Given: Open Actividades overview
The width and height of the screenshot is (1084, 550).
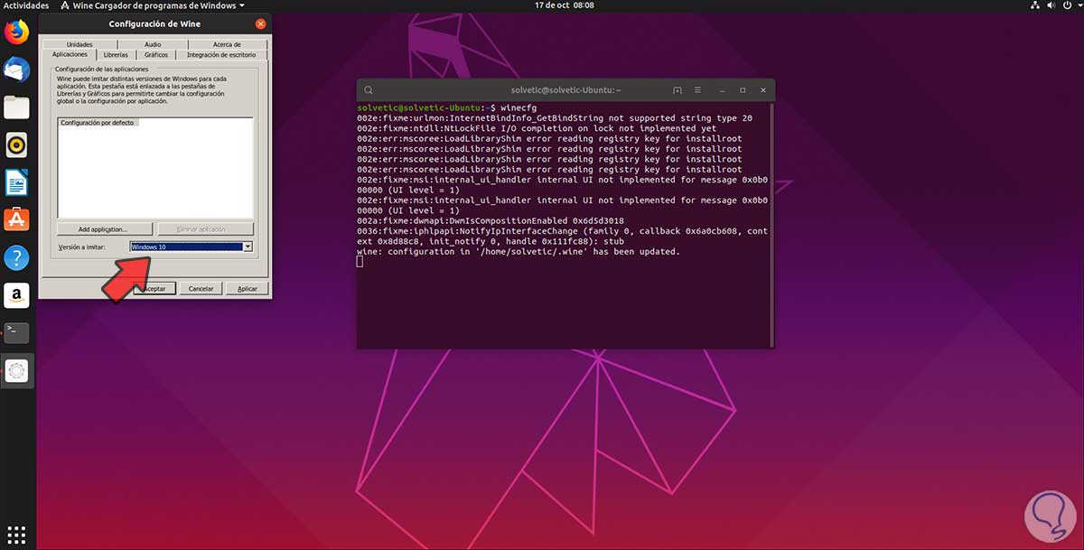Looking at the screenshot, I should click(26, 5).
